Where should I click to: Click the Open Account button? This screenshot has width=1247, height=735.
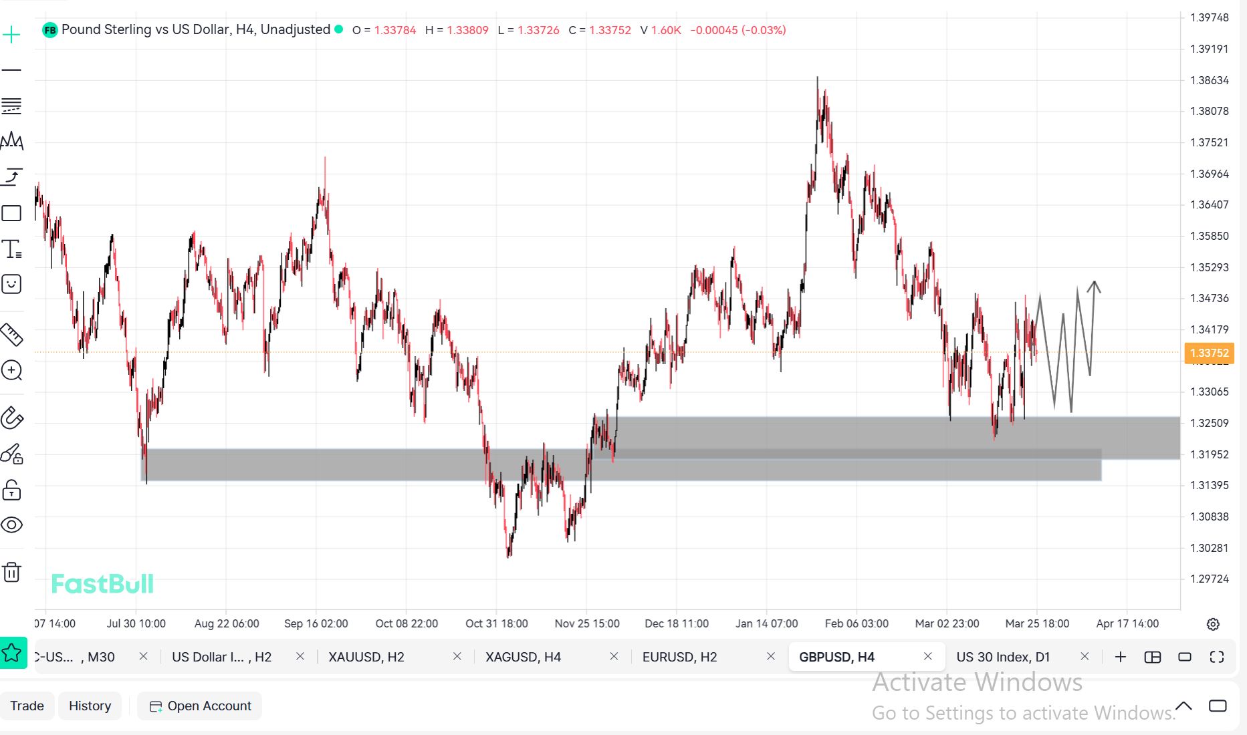(x=200, y=706)
